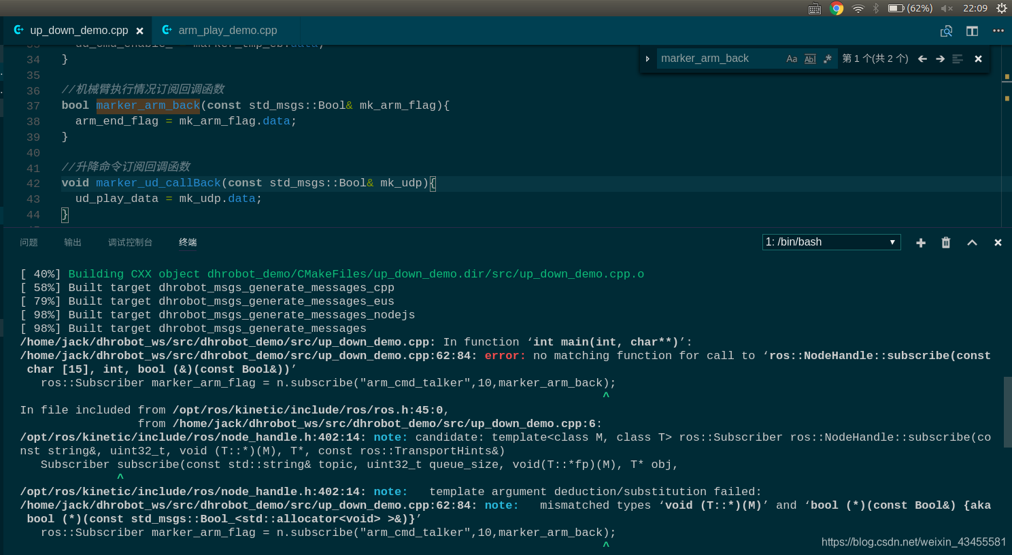Open the Wi-Fi network menu
This screenshot has width=1012, height=555.
coord(858,8)
